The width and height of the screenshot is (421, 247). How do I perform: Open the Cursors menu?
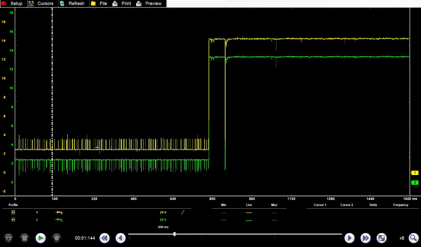(x=41, y=3)
